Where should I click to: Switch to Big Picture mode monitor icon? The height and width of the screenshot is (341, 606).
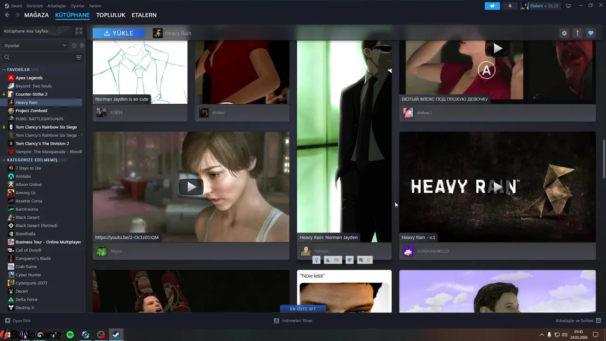[x=569, y=6]
